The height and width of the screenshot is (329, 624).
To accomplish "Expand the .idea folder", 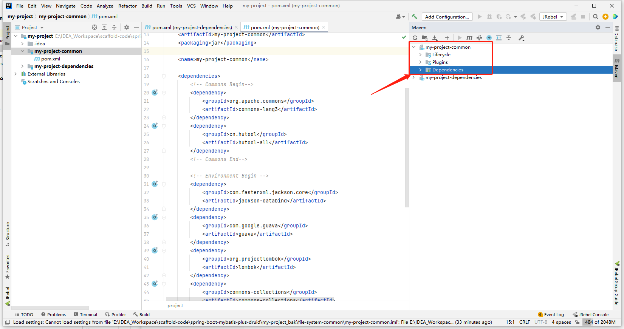I will [23, 44].
